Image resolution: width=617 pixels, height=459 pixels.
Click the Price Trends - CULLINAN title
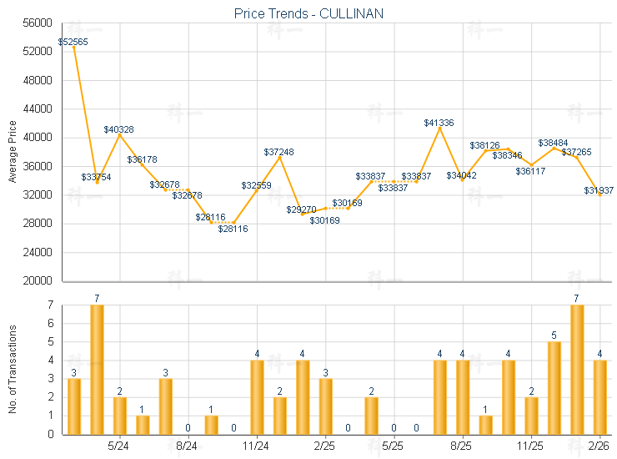pos(308,13)
